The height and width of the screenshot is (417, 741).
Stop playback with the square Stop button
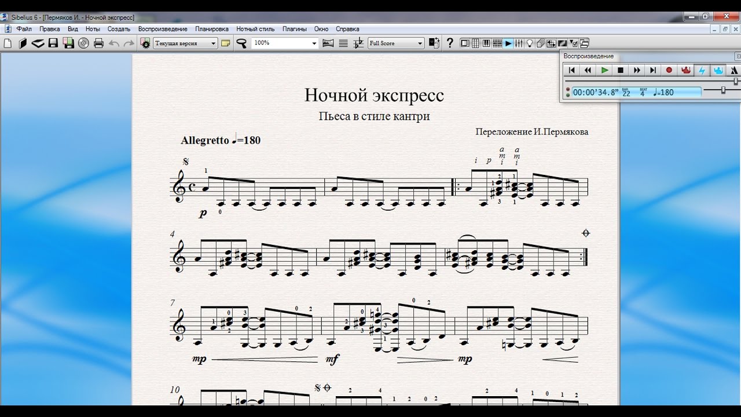tap(621, 70)
